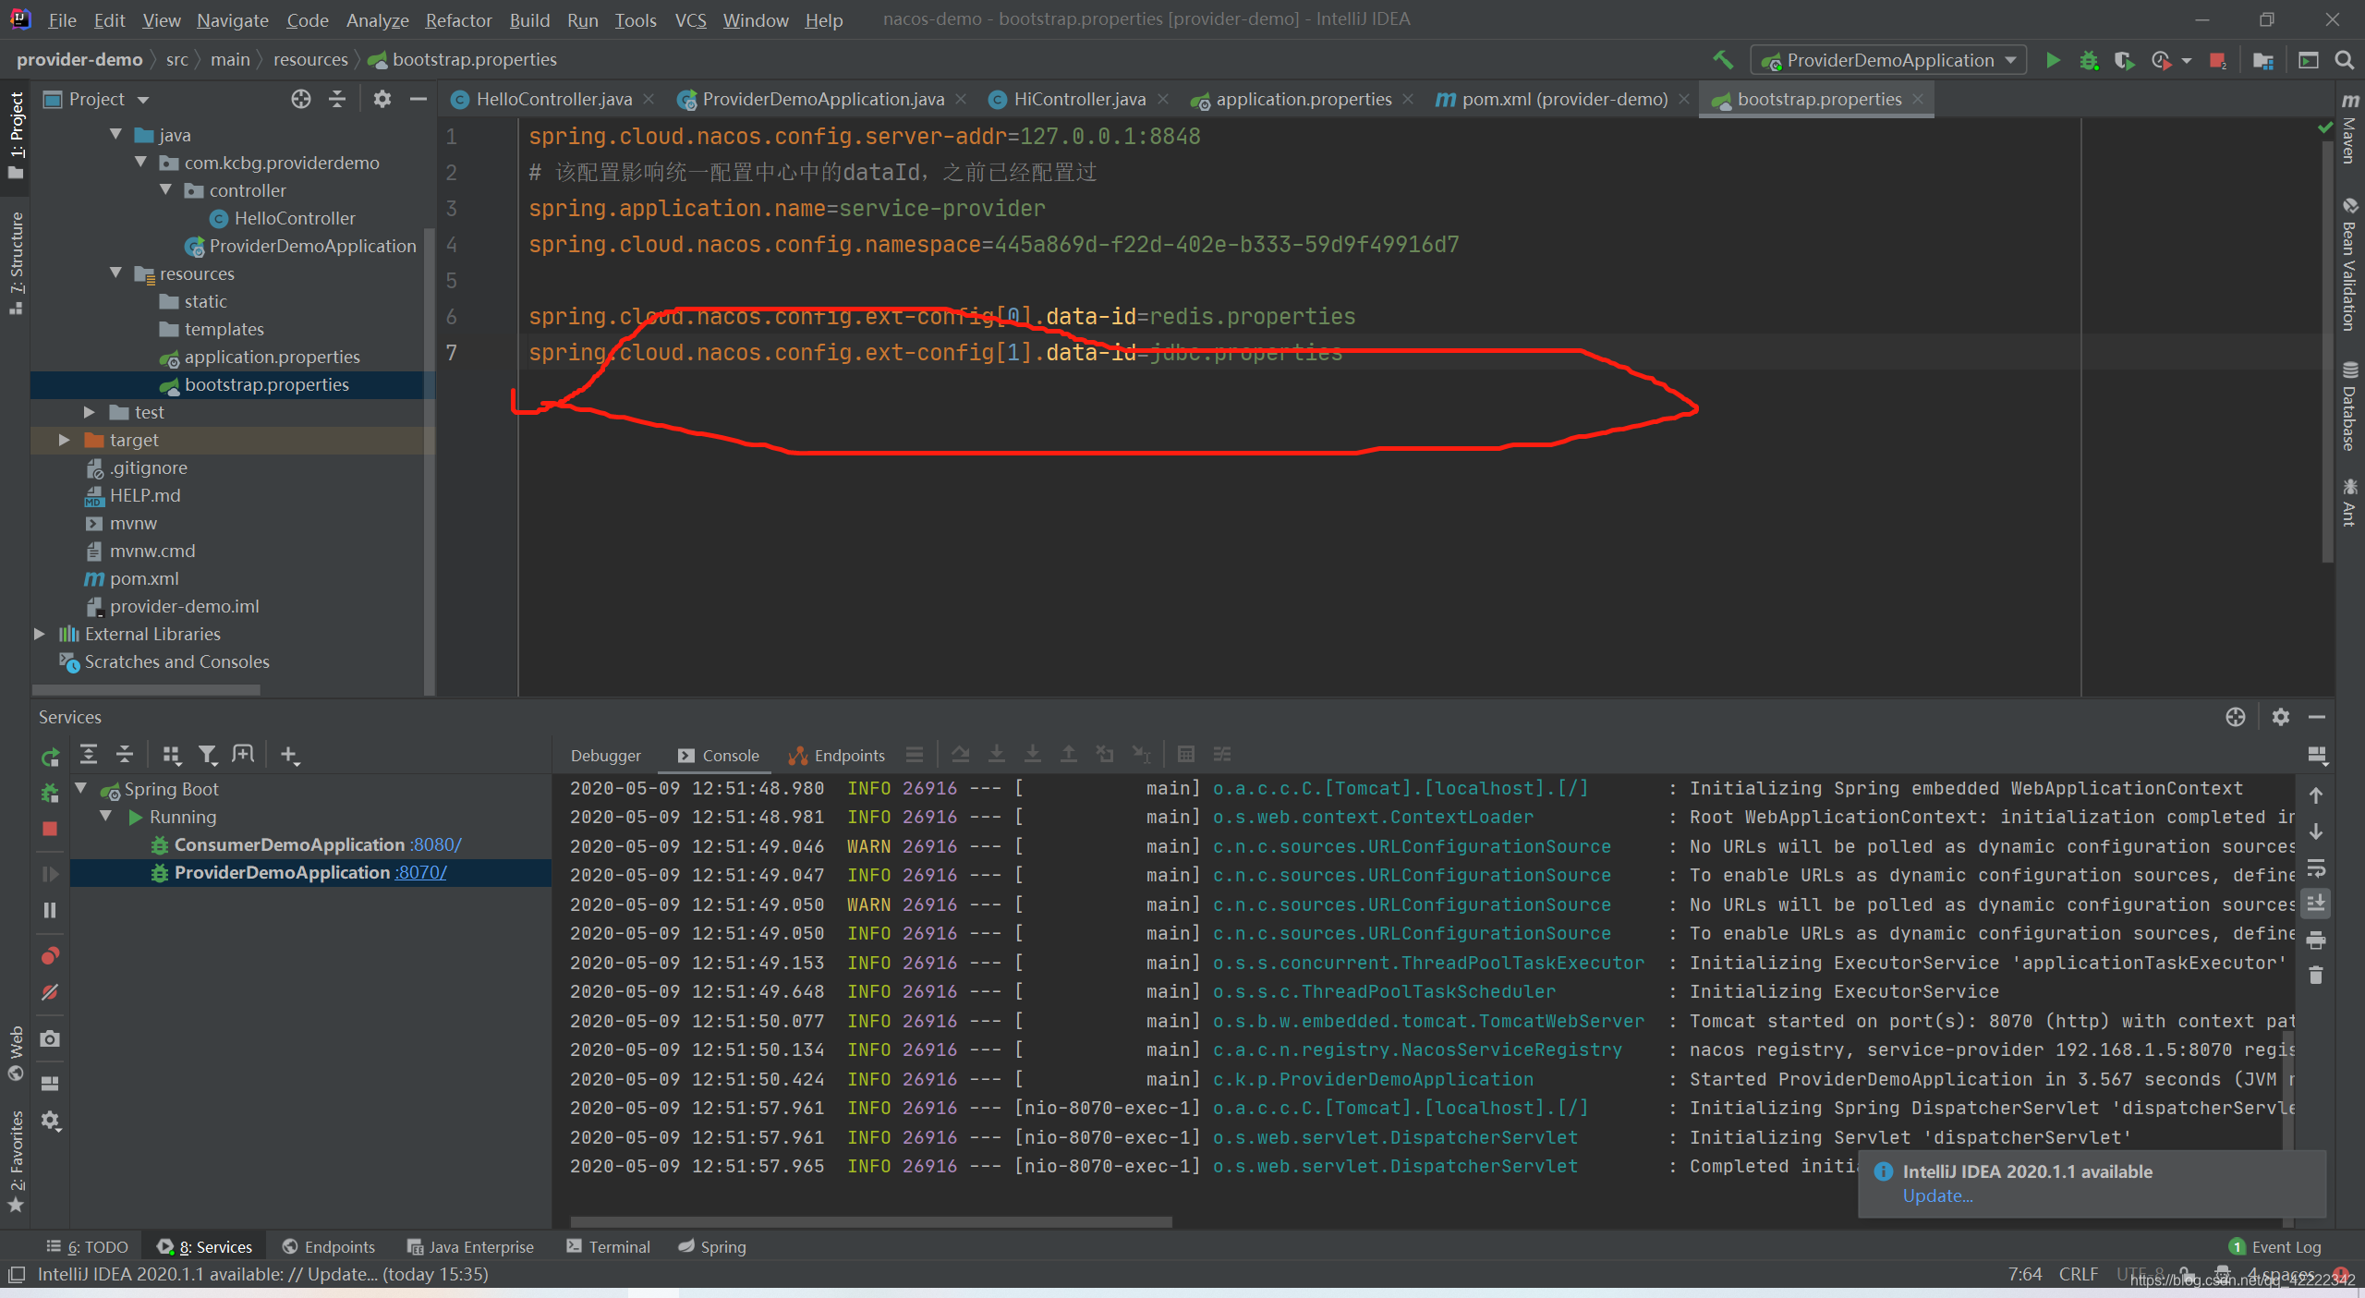The width and height of the screenshot is (2365, 1298).
Task: Open Services panel gear settings
Action: coord(2281,717)
